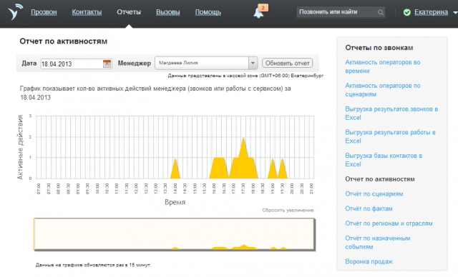Click the search magnifier icon

380,12
